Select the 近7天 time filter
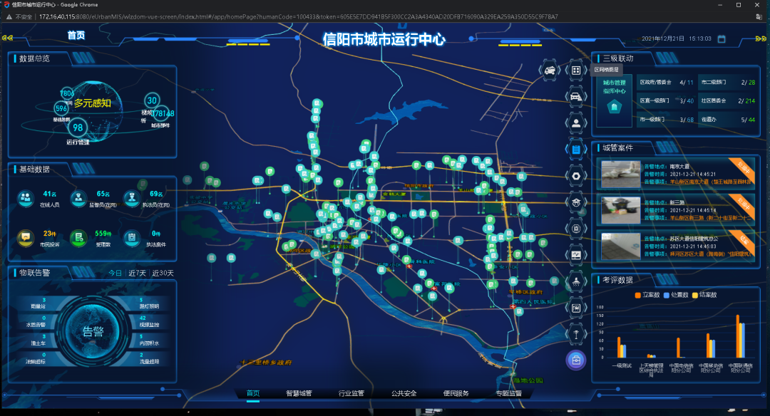The height and width of the screenshot is (416, 770). pyautogui.click(x=137, y=273)
